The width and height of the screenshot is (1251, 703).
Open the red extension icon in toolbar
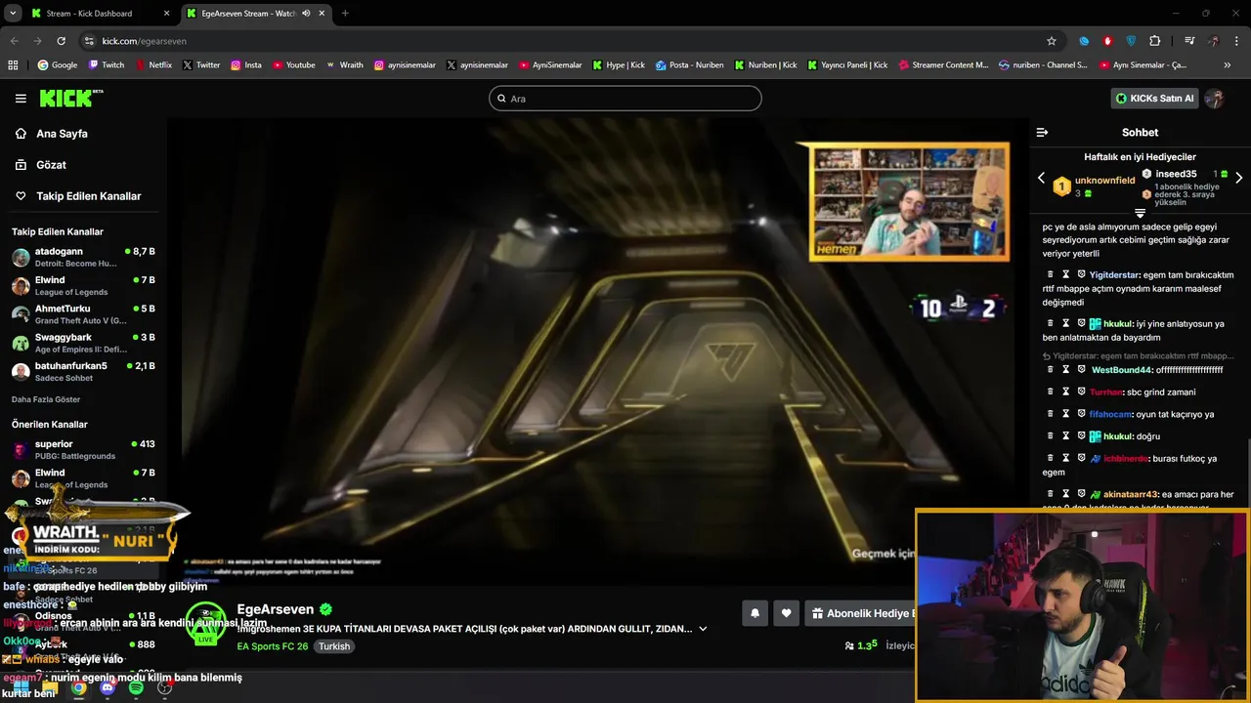pos(1107,41)
